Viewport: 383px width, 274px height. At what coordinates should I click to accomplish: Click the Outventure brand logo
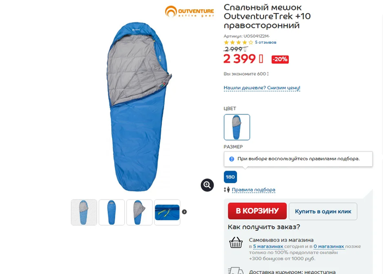pos(189,11)
